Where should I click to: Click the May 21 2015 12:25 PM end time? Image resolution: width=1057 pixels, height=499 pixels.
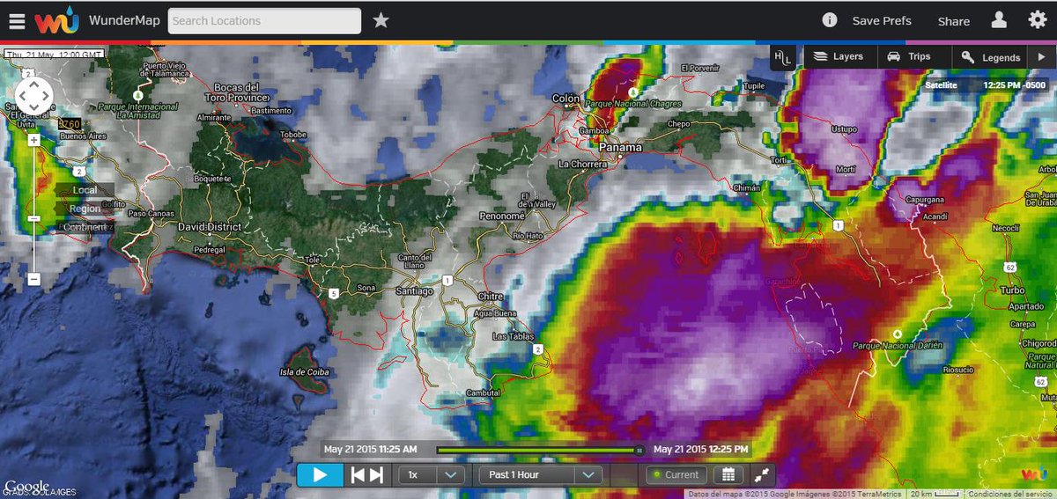[701, 449]
